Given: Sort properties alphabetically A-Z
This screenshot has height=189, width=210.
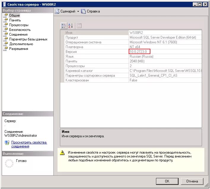Looking at the screenshot, I should tap(71, 26).
